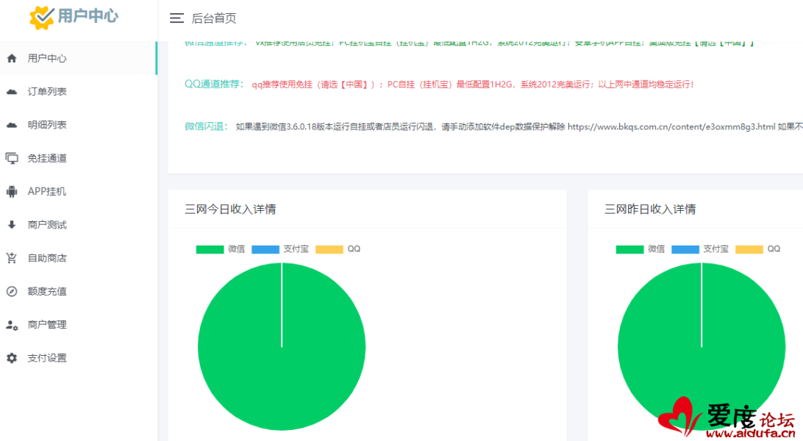Click the 用户中心 checkmark badge logo
The image size is (803, 441).
click(x=41, y=18)
